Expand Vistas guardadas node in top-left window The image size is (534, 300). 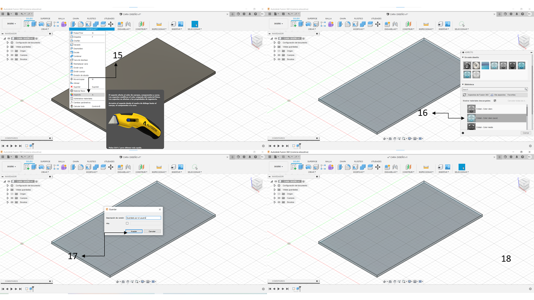(x=8, y=47)
